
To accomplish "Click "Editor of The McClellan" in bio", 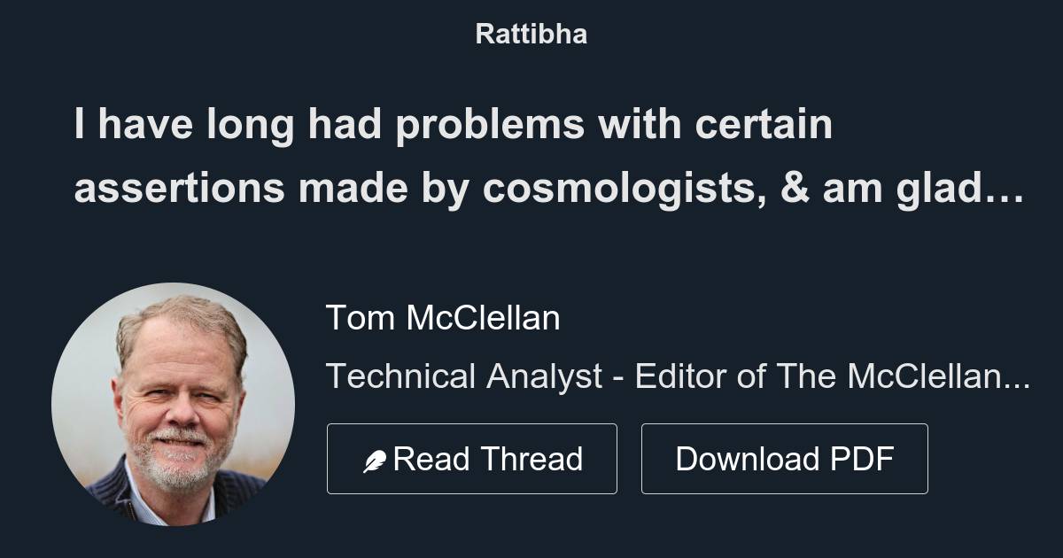I will point(820,376).
